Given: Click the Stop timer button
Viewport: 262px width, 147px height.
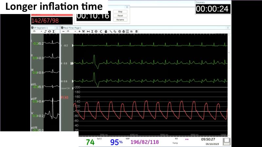Looking at the screenshot, I should [120, 11].
